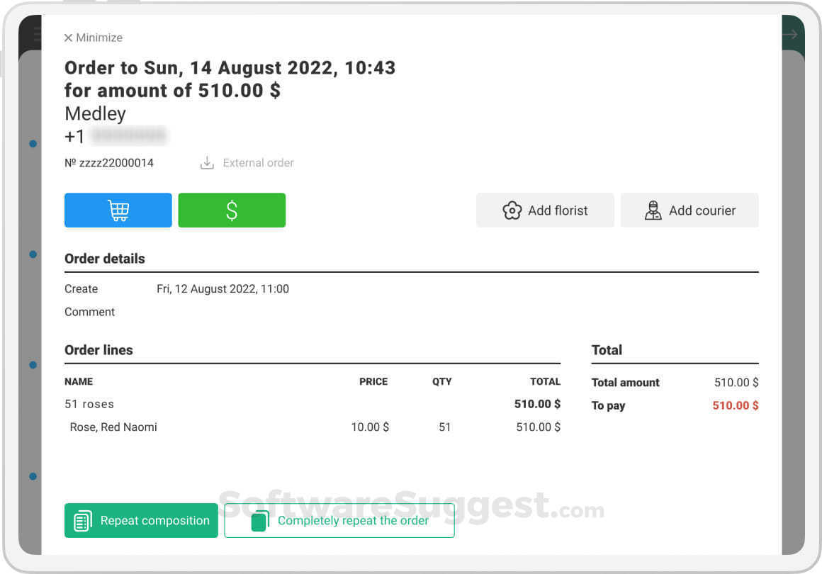The image size is (822, 574).
Task: Click the red To pay amount
Action: click(735, 405)
